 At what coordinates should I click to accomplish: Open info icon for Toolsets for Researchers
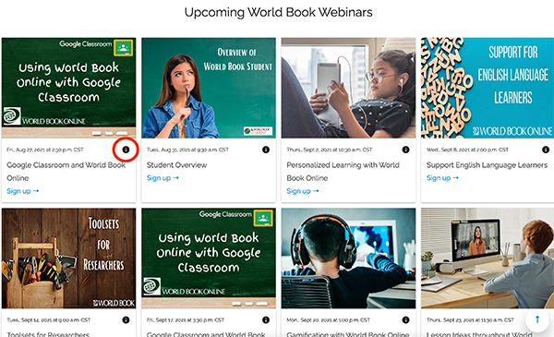coord(126,320)
